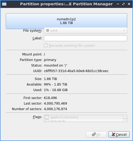Image resolution: width=133 pixels, height=141 pixels.
Task: Click the red X icon on Cancel
Action: pyautogui.click(x=113, y=134)
